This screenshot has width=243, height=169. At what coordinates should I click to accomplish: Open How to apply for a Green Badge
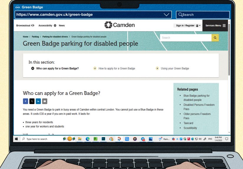[x=117, y=68]
